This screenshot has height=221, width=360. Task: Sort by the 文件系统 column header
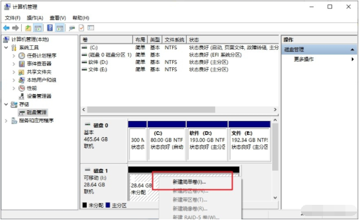(174, 40)
